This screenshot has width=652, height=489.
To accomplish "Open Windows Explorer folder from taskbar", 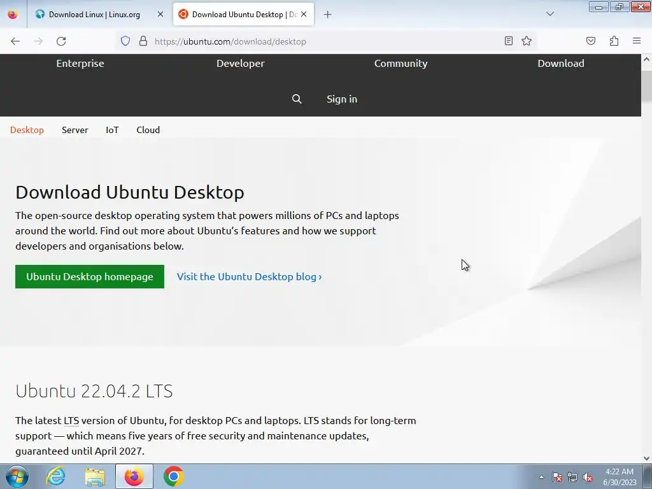I will coord(95,476).
